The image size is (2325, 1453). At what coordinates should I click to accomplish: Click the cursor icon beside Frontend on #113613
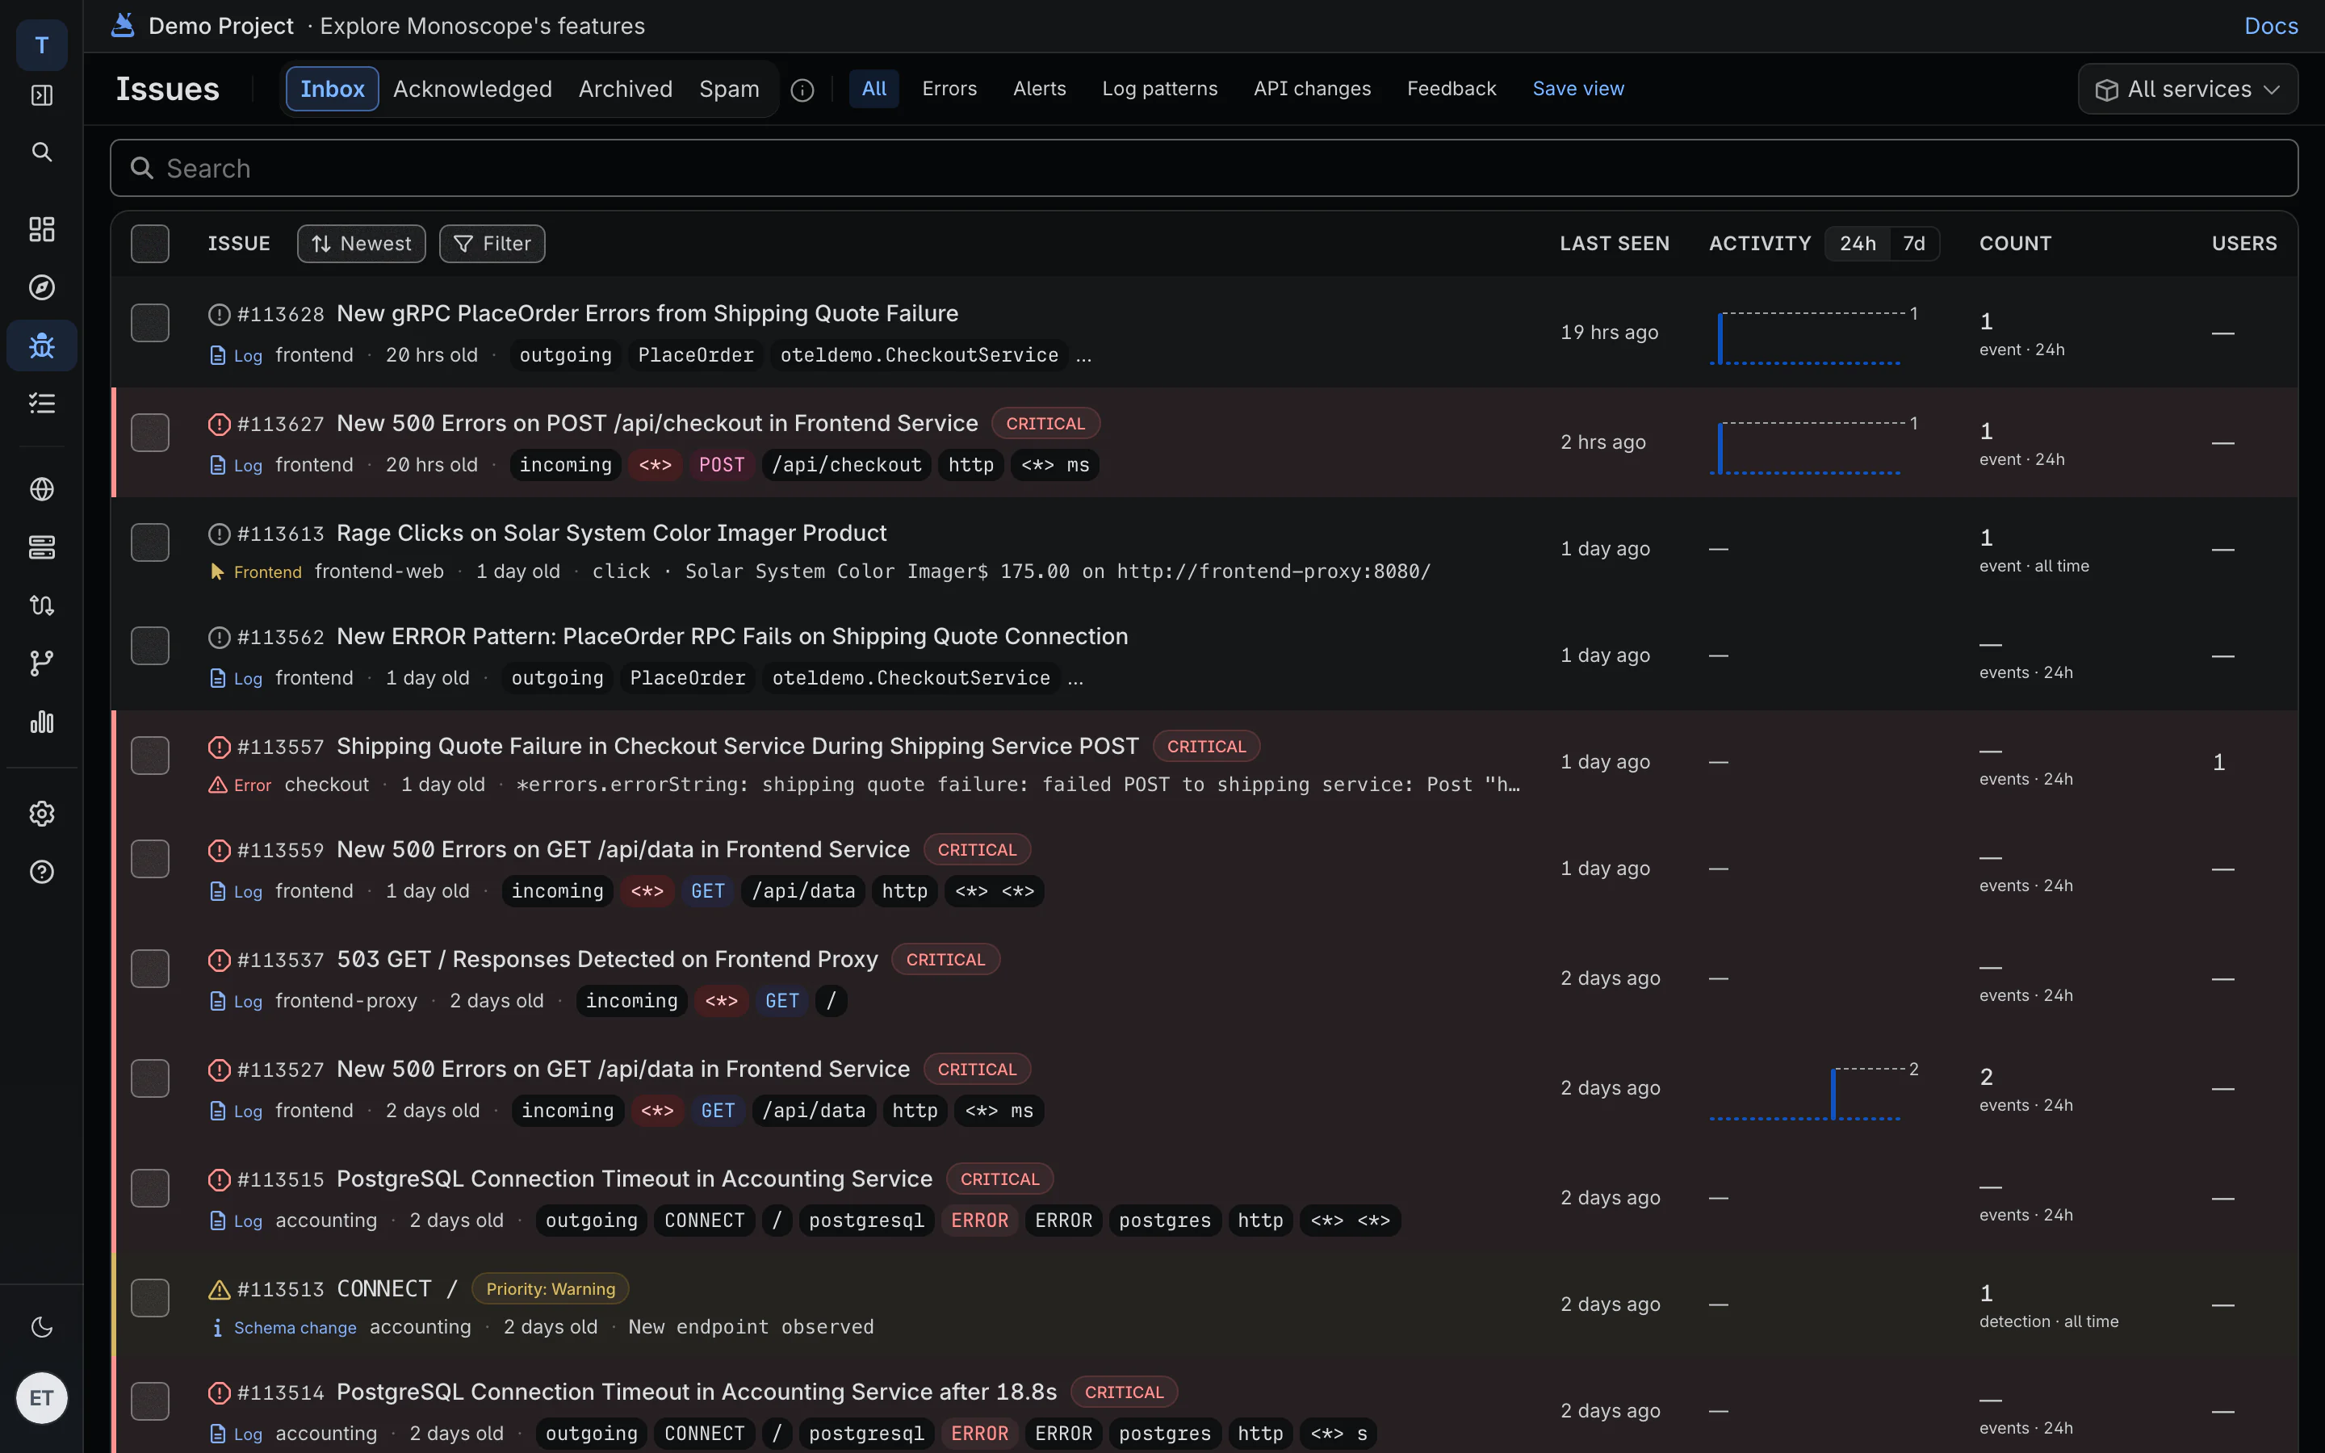pyautogui.click(x=218, y=572)
